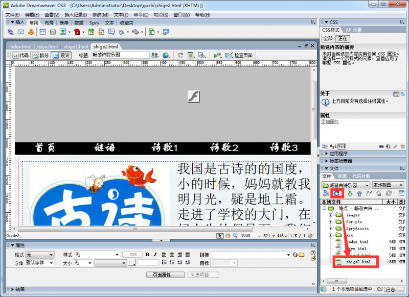
Task: Refresh the Files panel list
Action: [x=337, y=193]
